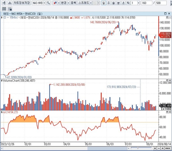Click the MAX button at bottom right
Screen dimensions: 172x151
point(168,148)
